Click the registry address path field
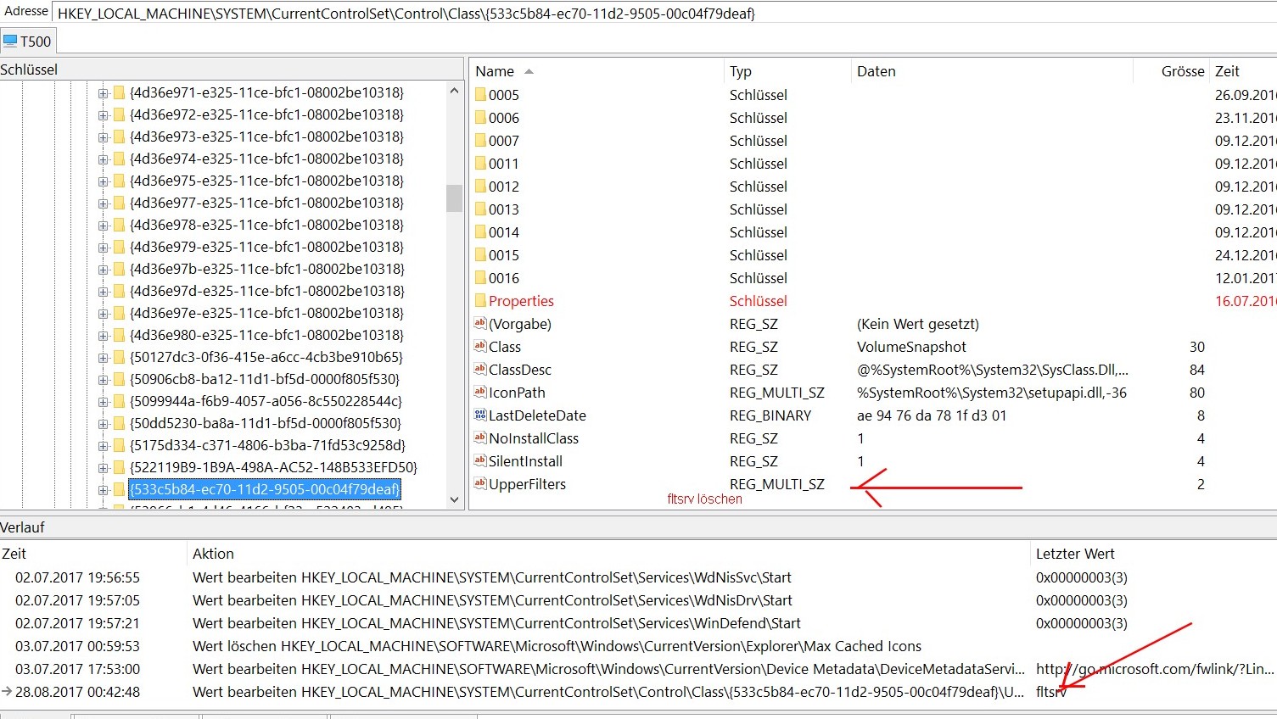The height and width of the screenshot is (719, 1277). point(664,13)
